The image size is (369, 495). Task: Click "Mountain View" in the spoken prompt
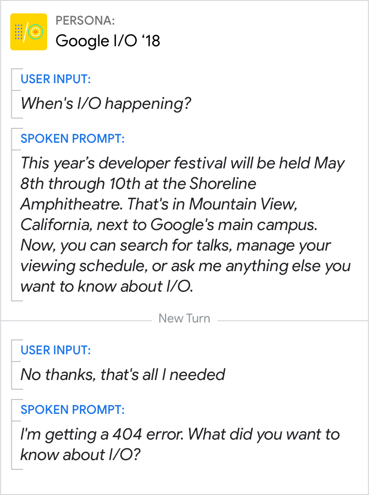pyautogui.click(x=243, y=204)
